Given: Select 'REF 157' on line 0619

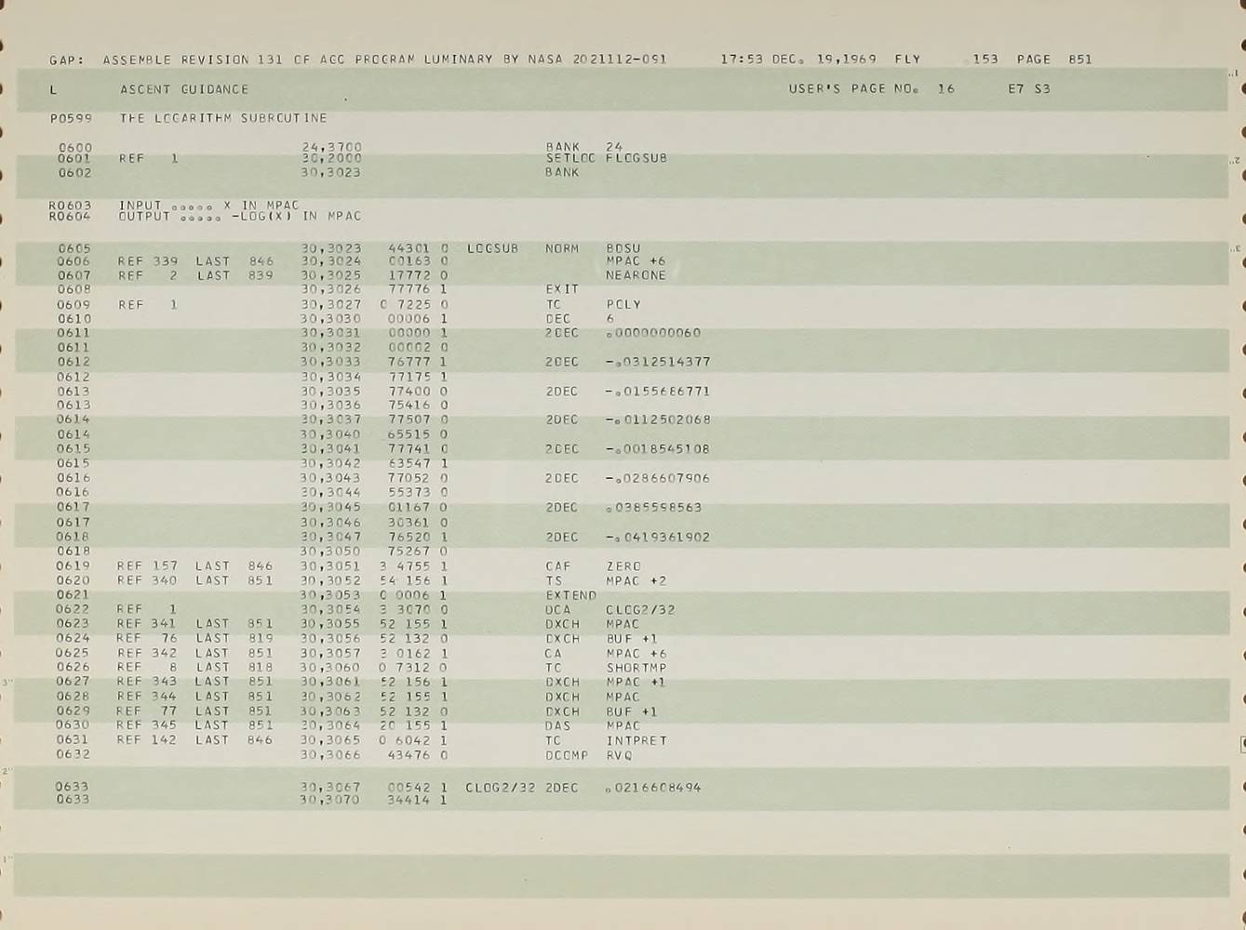Looking at the screenshot, I should (x=147, y=566).
